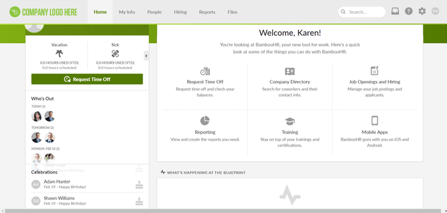Click Sick 0.0 hours used text
Image resolution: width=447 pixels, height=213 pixels.
click(x=115, y=63)
